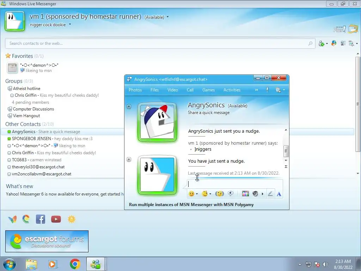Click your profile picture in main window
Screen dimensions: 361x271
pyautogui.click(x=15, y=21)
